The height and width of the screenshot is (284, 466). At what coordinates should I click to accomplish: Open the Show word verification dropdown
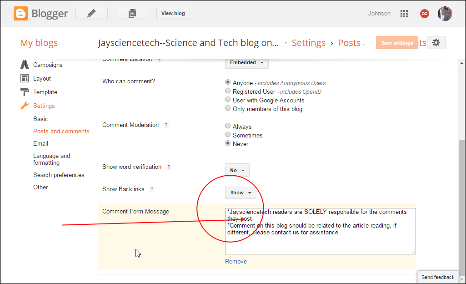[x=237, y=170]
